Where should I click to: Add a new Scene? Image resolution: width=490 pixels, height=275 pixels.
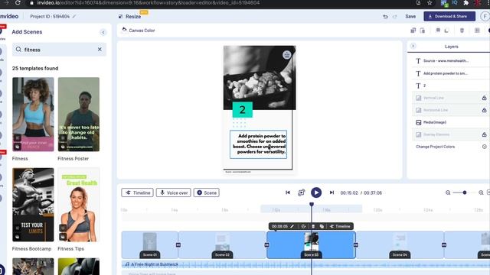pyautogui.click(x=207, y=192)
